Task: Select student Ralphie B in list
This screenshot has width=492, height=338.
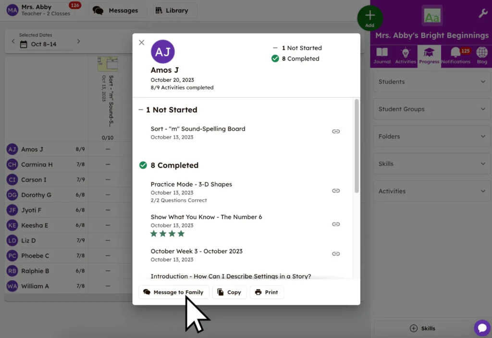Action: (x=35, y=271)
